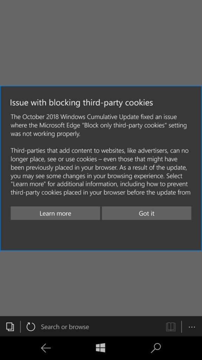Select the tabs icon to view open pages

coord(10,327)
